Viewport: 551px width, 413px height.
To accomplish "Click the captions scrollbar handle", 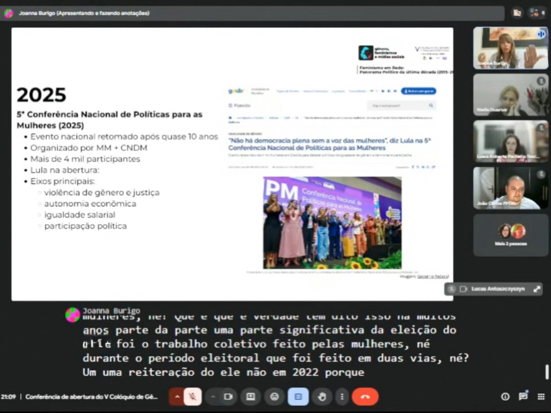I will pos(547,372).
